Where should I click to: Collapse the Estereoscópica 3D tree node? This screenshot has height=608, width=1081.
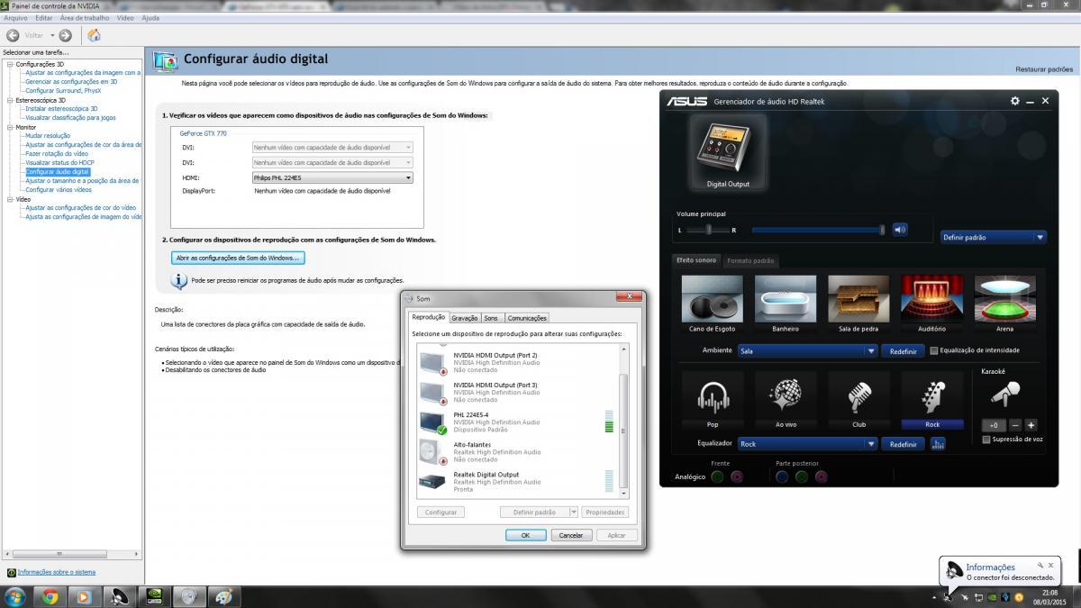coord(10,100)
